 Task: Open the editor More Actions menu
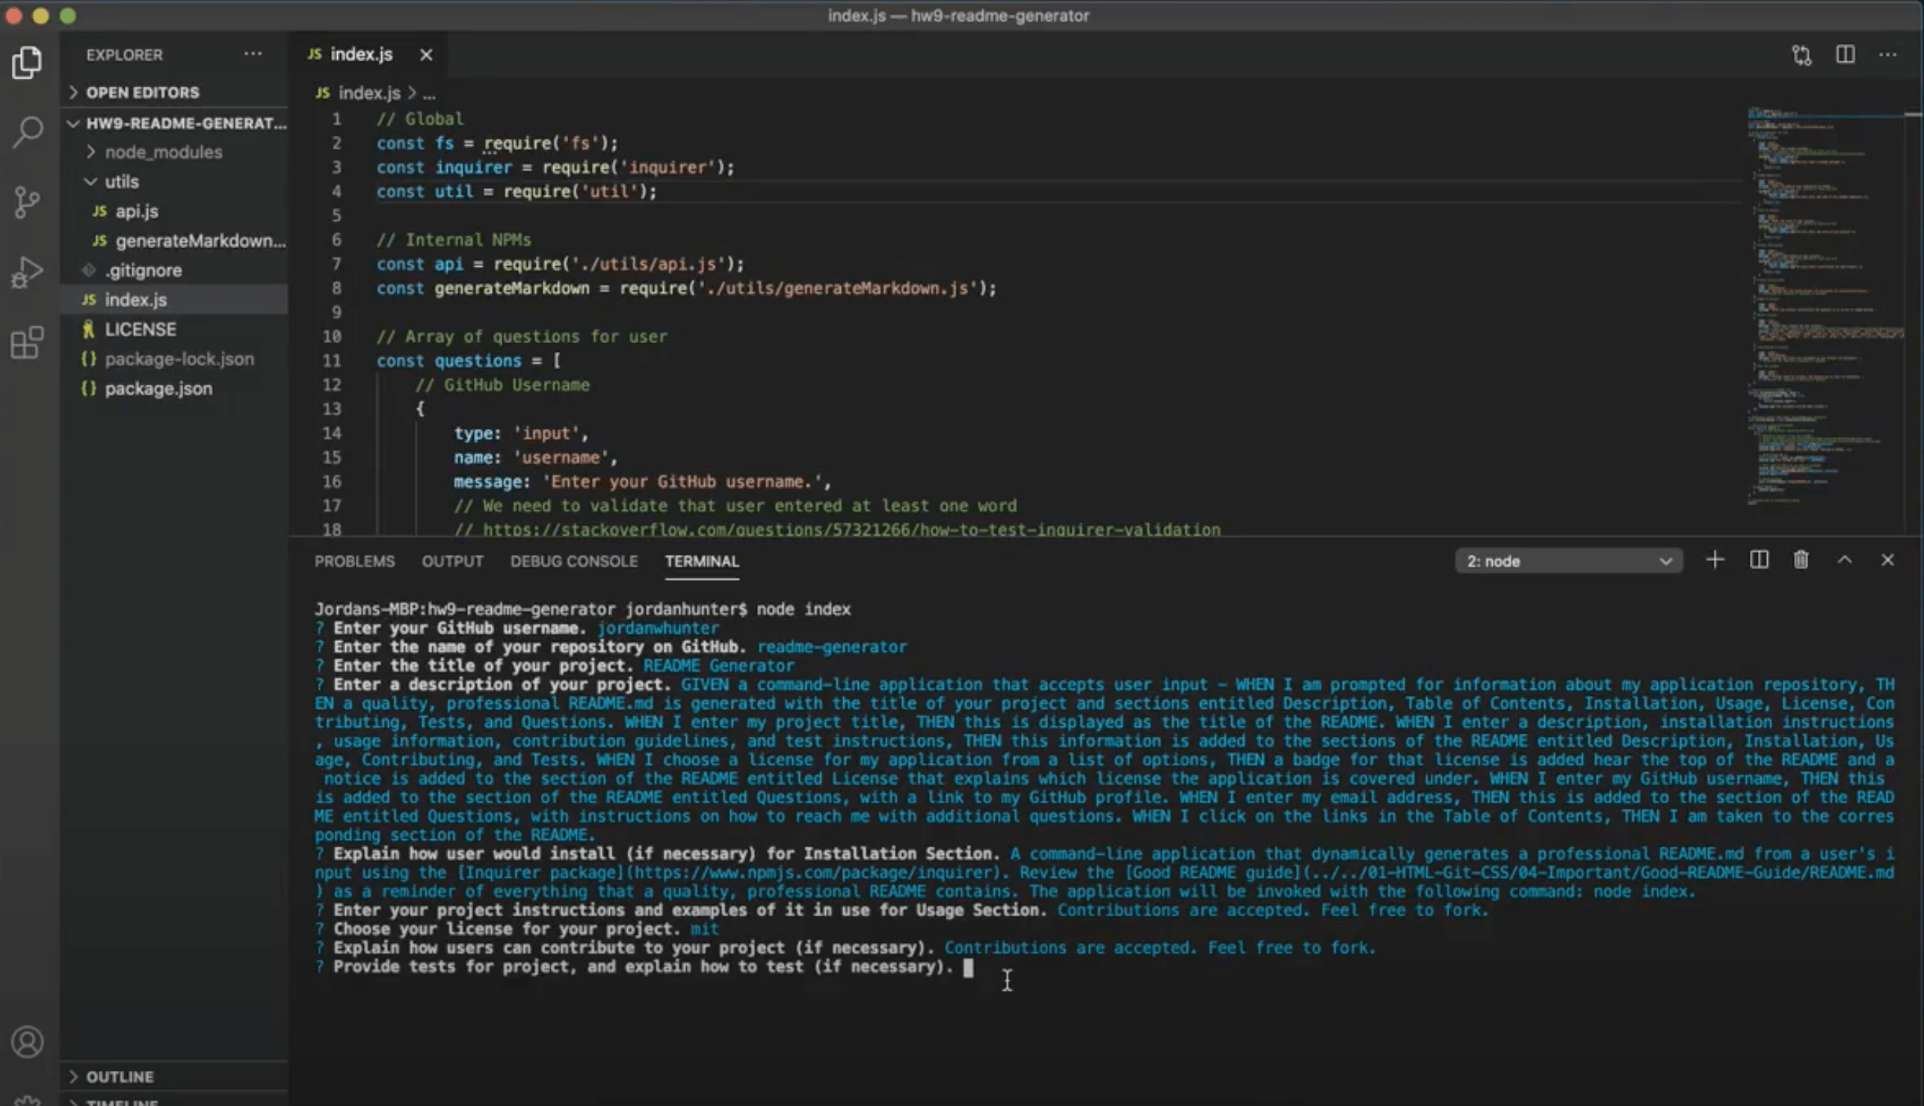click(x=1889, y=55)
